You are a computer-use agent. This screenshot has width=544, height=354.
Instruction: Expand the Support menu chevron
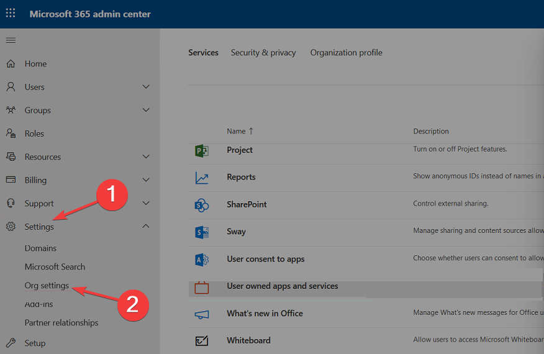(146, 203)
